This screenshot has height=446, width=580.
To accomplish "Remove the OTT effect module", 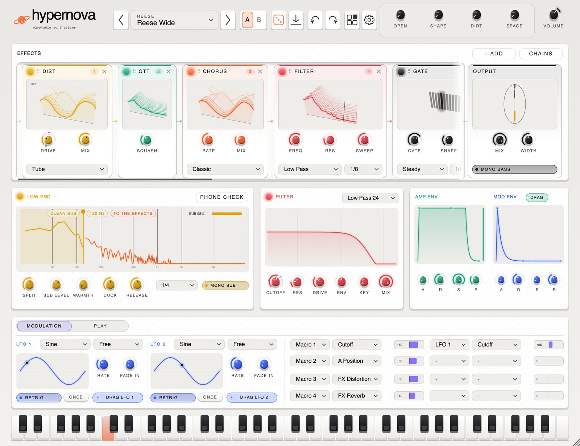I will pyautogui.click(x=169, y=72).
